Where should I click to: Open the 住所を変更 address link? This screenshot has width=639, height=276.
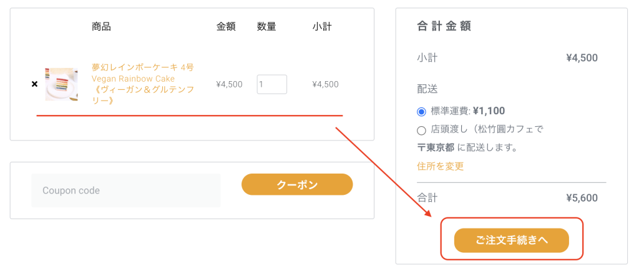(x=440, y=166)
